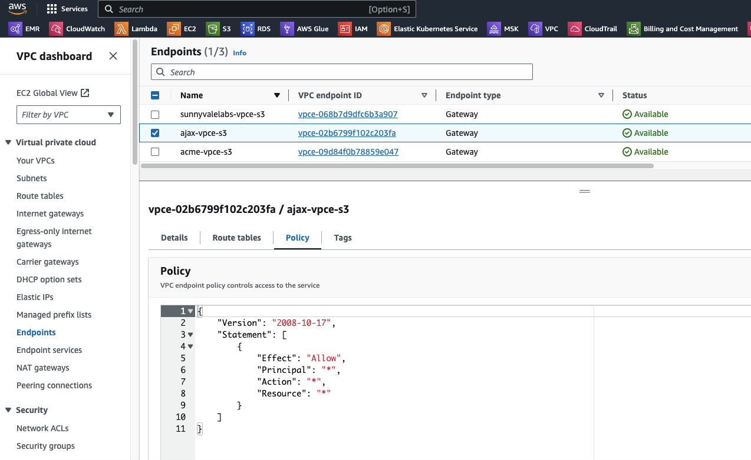
Task: Click the resize handle of the details pane
Action: click(585, 191)
